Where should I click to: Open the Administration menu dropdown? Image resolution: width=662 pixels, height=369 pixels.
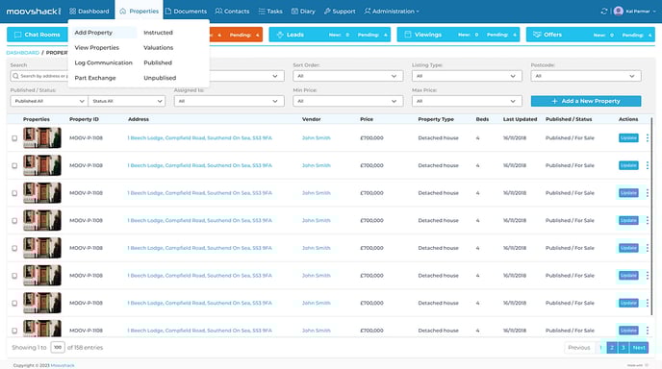392,12
